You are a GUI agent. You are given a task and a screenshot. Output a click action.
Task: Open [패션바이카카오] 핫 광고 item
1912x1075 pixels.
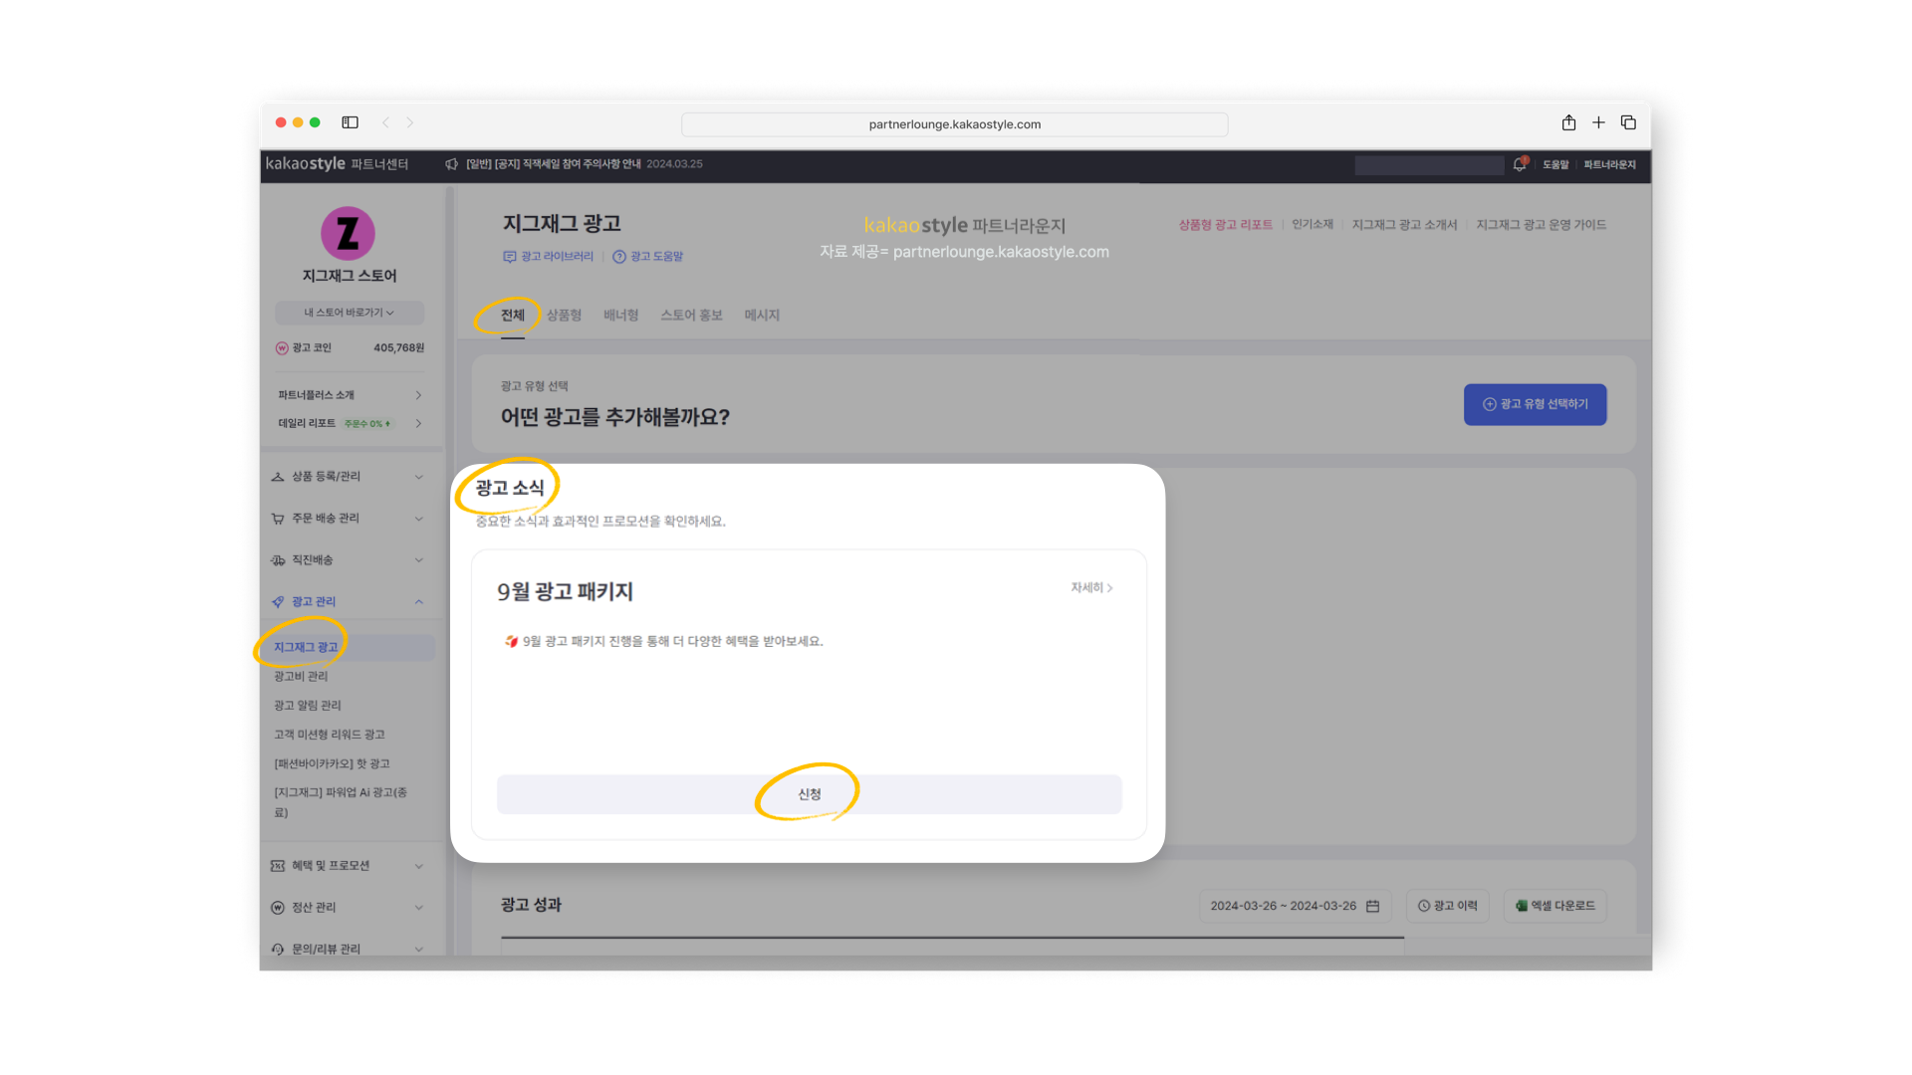tap(332, 763)
